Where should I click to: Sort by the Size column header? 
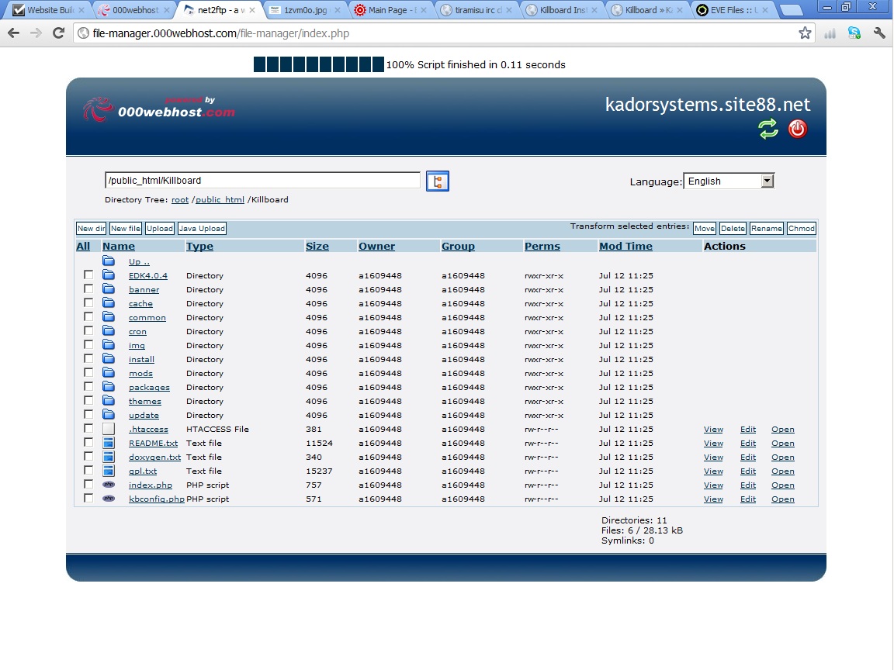(317, 246)
